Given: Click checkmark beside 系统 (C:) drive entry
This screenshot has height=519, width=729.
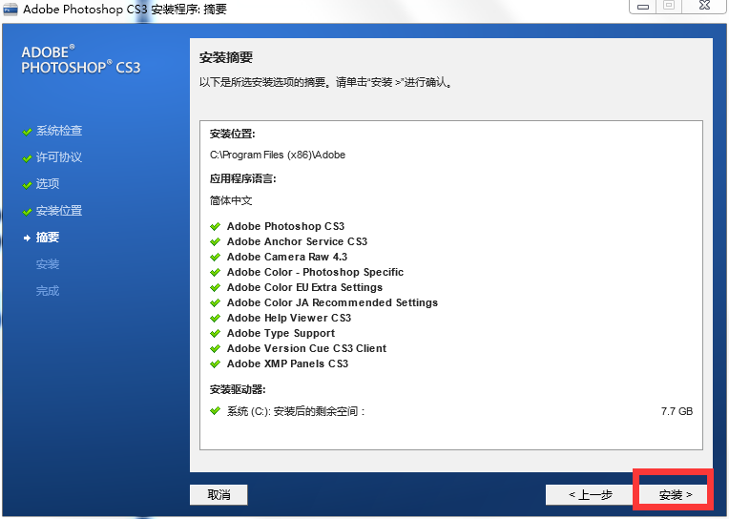Looking at the screenshot, I should tap(215, 411).
